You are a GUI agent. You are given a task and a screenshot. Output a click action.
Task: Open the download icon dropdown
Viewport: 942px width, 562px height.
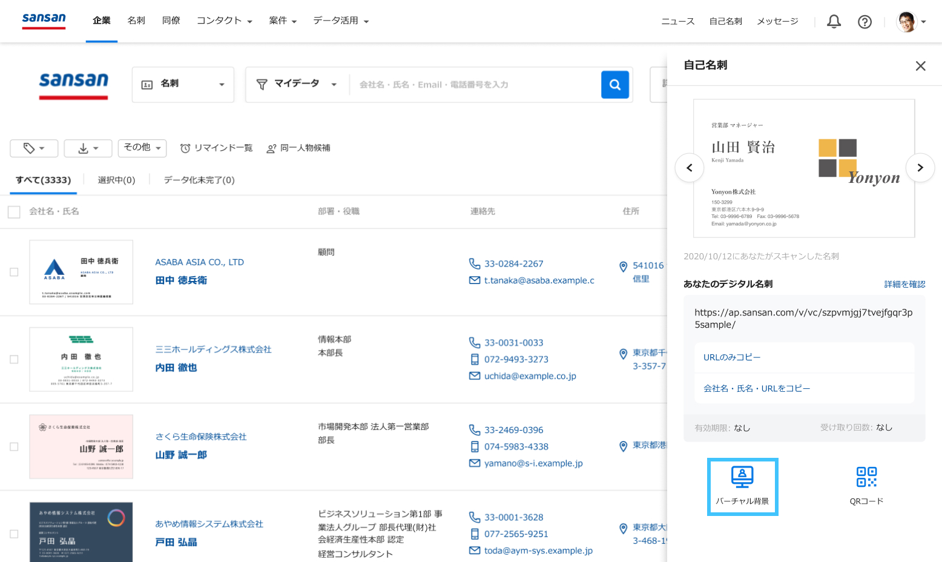[88, 148]
